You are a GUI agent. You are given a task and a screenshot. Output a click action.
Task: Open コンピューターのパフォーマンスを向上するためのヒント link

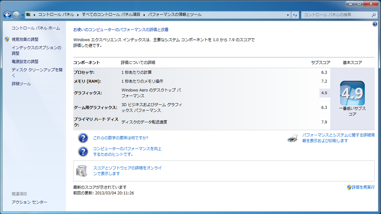[x=127, y=152]
